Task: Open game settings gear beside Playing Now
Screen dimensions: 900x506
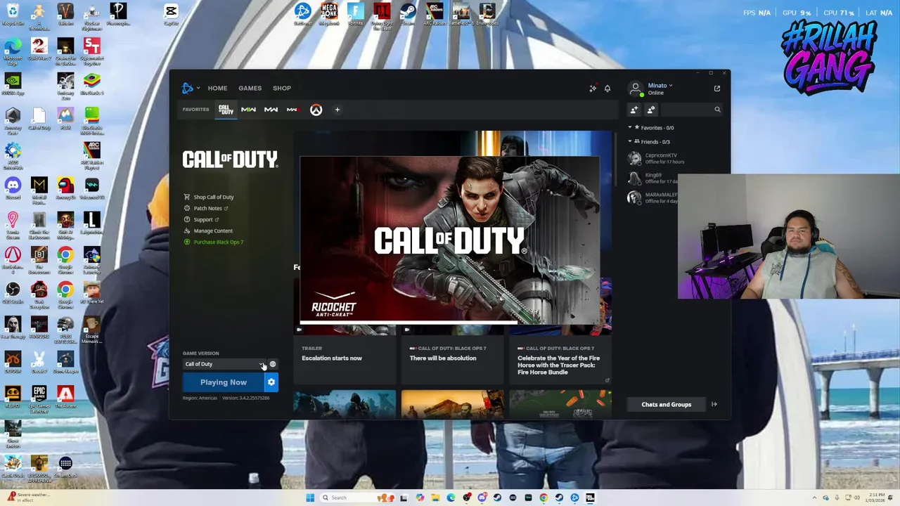Action: pos(271,382)
